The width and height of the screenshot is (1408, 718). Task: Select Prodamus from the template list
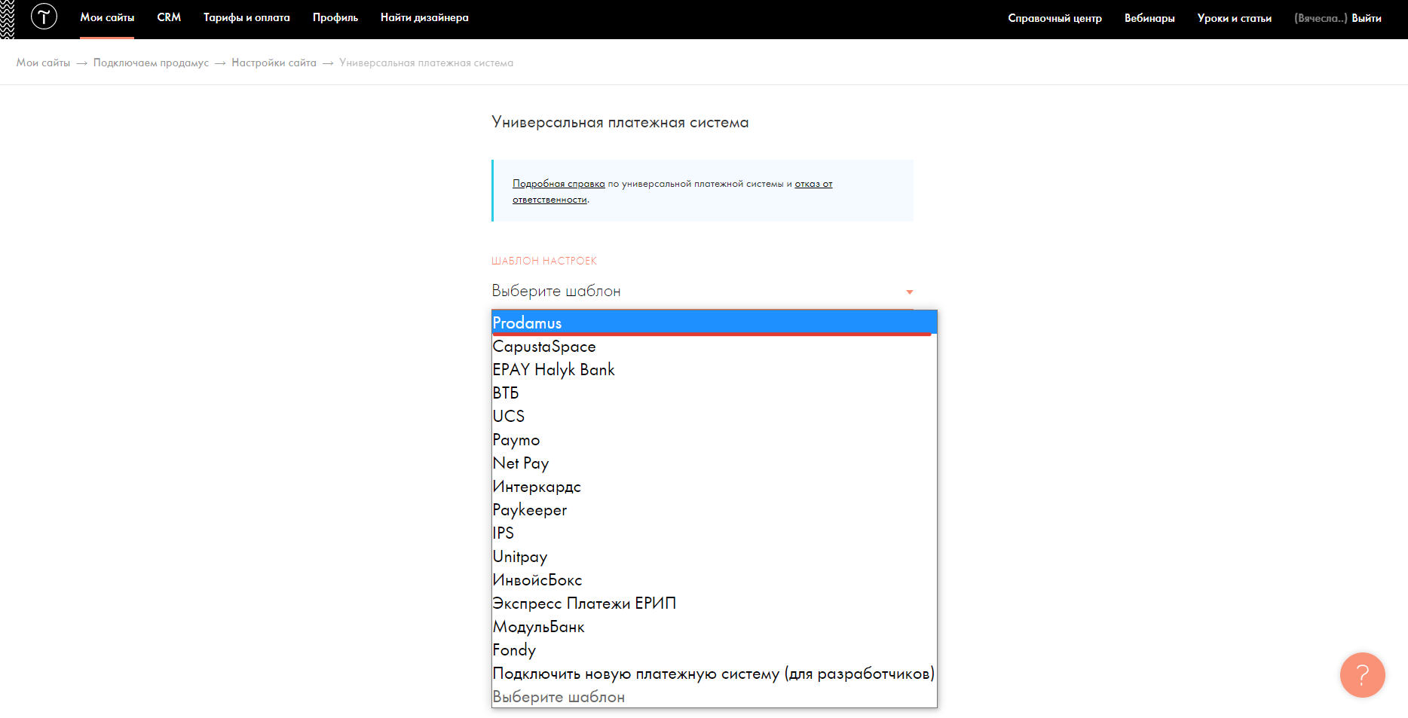point(715,322)
